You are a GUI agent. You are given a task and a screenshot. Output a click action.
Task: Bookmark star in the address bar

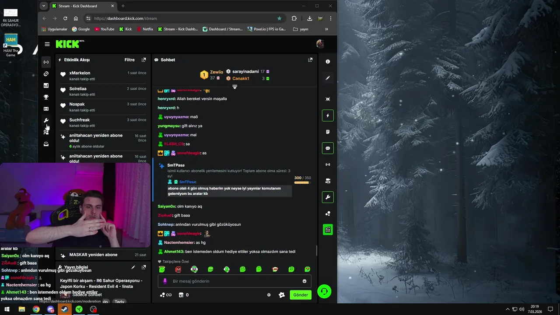tap(279, 18)
